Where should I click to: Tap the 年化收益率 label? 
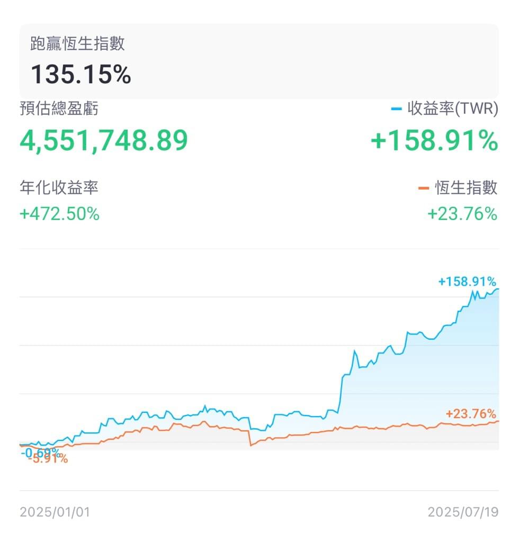click(59, 188)
